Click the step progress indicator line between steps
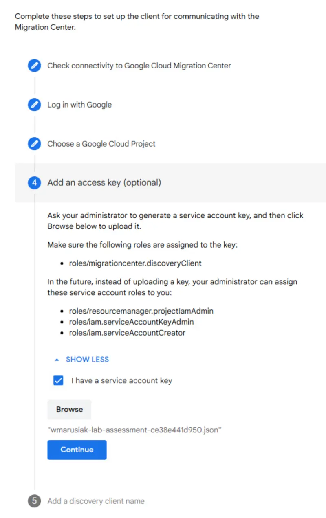Screen dimensions: 326x518 pyautogui.click(x=34, y=85)
